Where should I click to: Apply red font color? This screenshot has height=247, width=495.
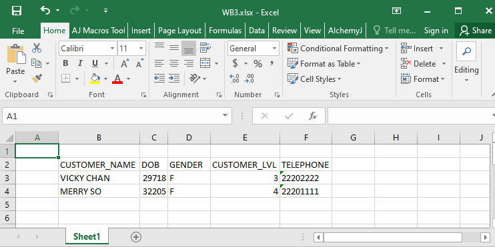(x=117, y=79)
